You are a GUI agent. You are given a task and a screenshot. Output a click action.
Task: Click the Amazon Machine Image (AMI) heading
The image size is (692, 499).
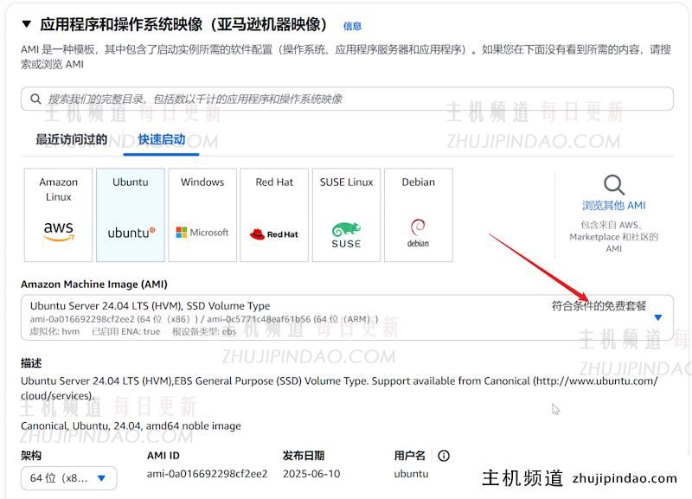[94, 285]
